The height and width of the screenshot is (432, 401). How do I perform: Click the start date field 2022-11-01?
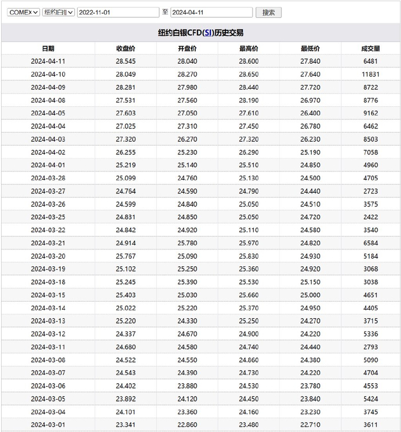(118, 13)
